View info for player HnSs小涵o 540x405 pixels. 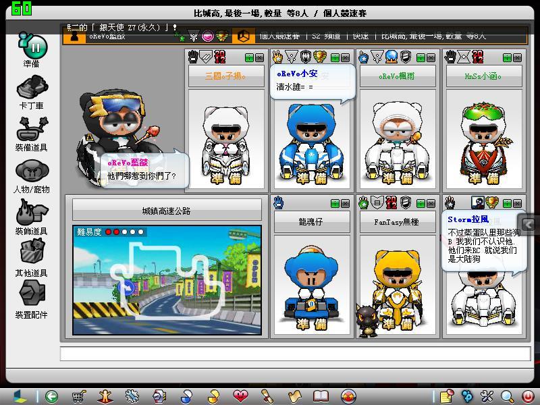coord(507,57)
